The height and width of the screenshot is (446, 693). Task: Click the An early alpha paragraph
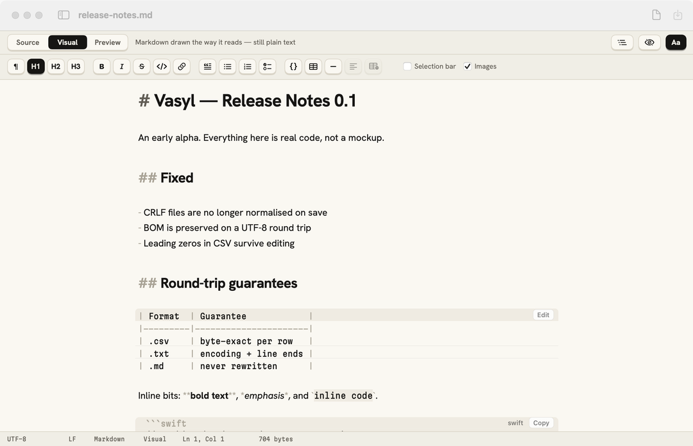click(x=261, y=138)
